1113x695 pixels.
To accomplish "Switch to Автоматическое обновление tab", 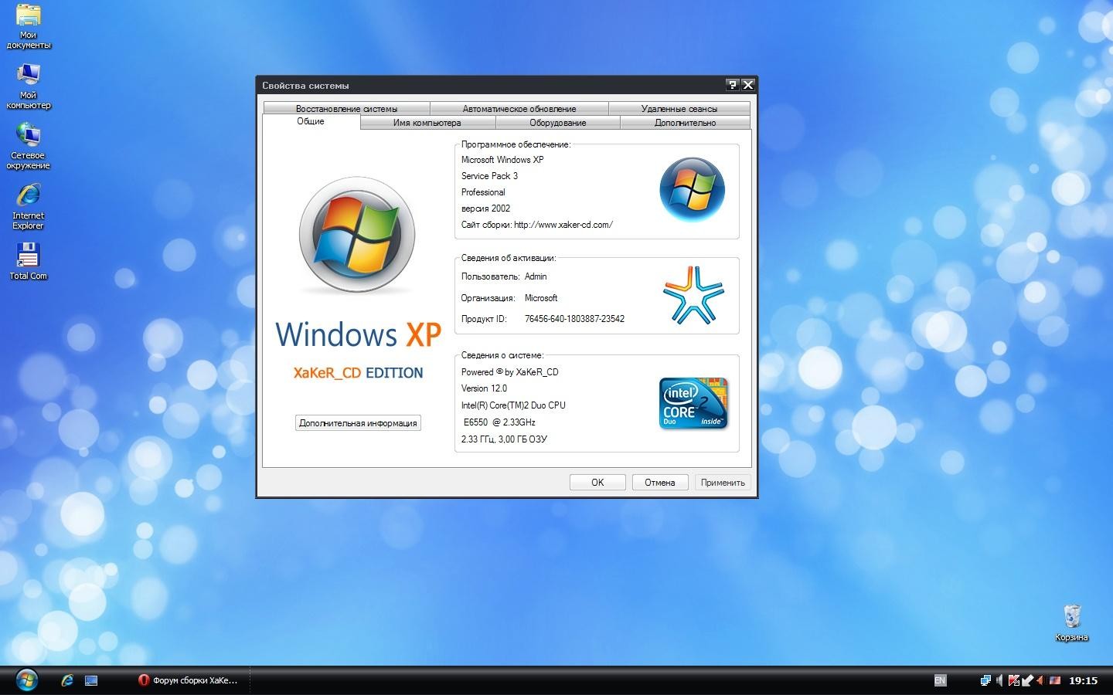I will tap(519, 108).
